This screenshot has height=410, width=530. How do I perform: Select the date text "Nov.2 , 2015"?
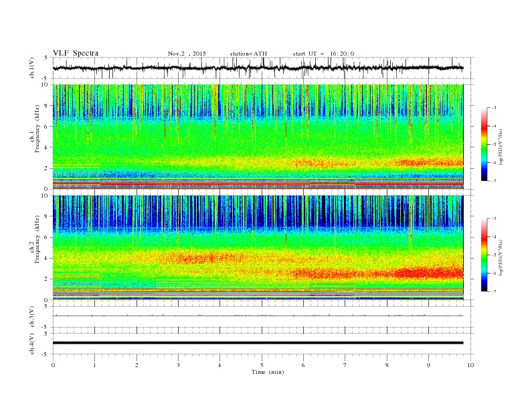click(x=187, y=54)
